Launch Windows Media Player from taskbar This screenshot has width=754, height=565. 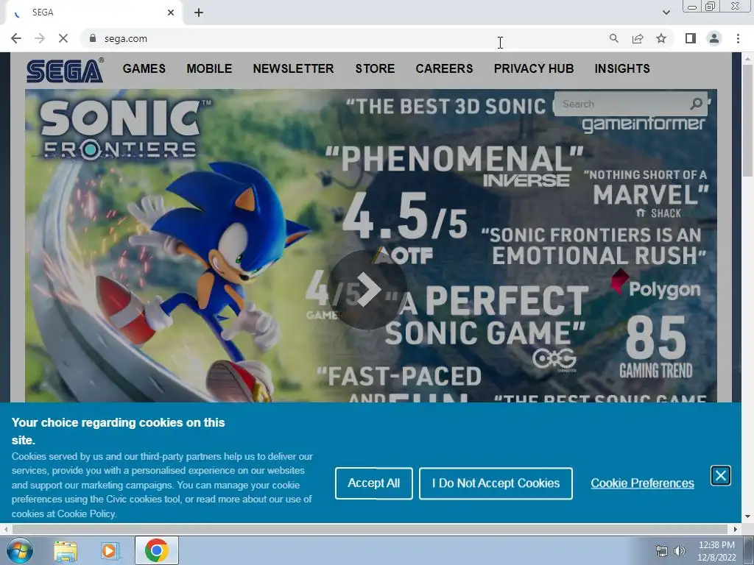(x=110, y=550)
